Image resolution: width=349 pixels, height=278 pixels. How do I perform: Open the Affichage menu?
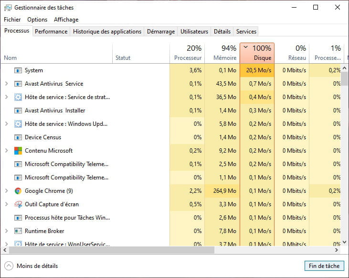pos(66,20)
